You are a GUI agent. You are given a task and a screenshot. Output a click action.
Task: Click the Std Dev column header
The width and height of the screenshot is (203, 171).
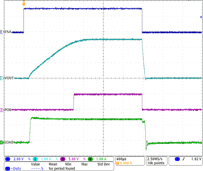tap(104, 164)
